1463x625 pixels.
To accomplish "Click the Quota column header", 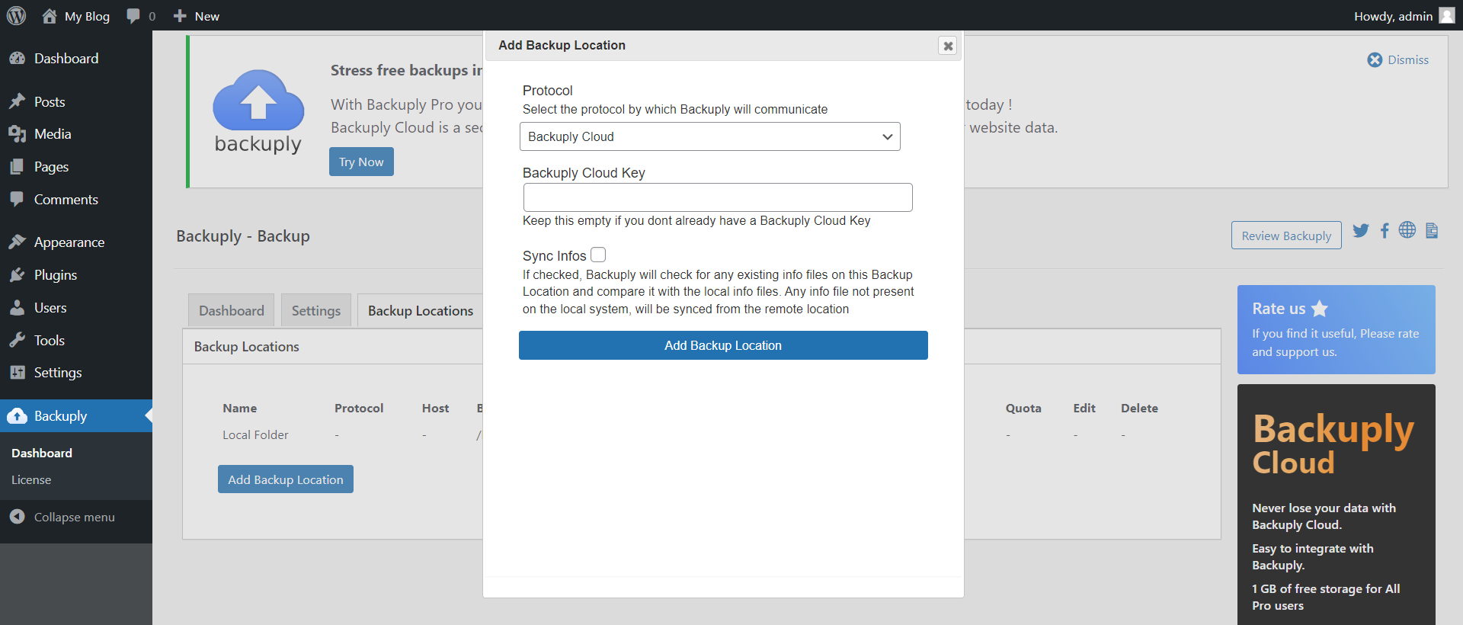I will [x=1023, y=409].
